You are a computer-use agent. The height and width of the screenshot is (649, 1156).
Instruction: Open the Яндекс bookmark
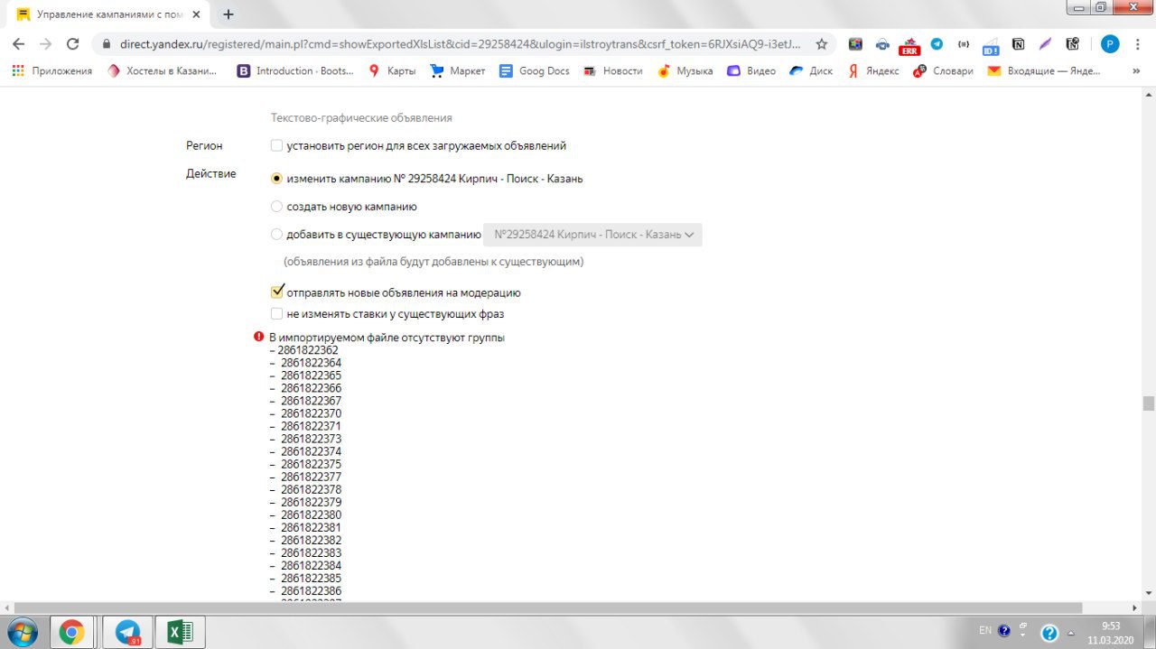coord(873,70)
